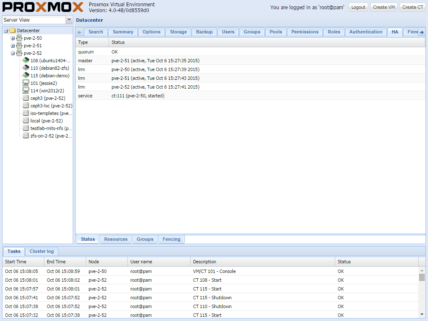This screenshot has height=321, width=428.
Task: Select the 101 jessie2 VM monitor icon
Action: pos(26,83)
